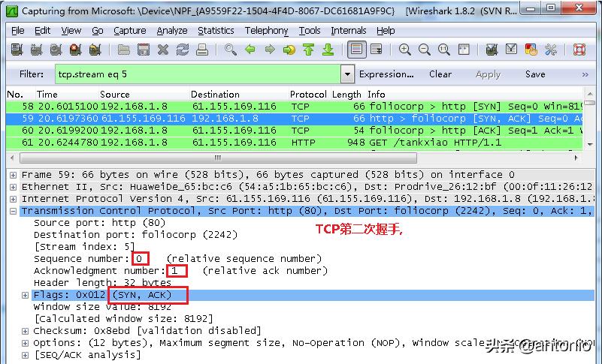Open the Telephony menu

pyautogui.click(x=267, y=31)
